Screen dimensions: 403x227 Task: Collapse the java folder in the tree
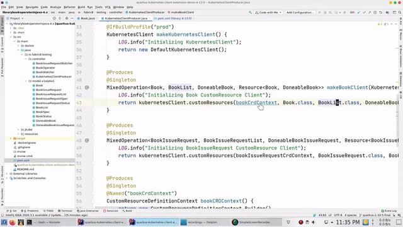pyautogui.click(x=18, y=50)
